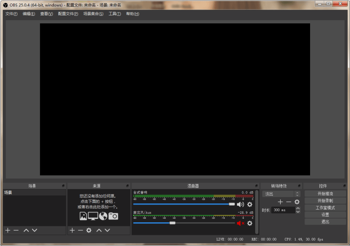The width and height of the screenshot is (350, 246).
Task: Undock the 混音器 panel using its corner icon
Action: pos(256,186)
